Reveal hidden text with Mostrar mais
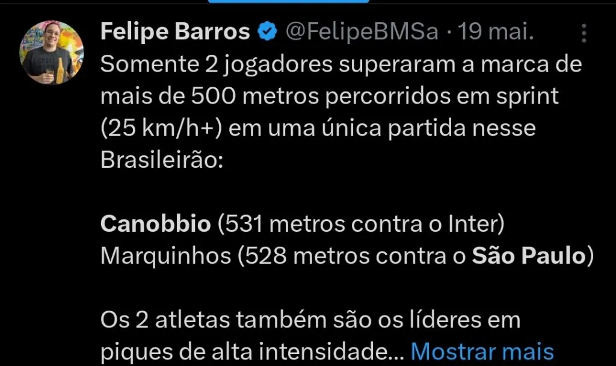Image resolution: width=616 pixels, height=366 pixels. point(480,350)
